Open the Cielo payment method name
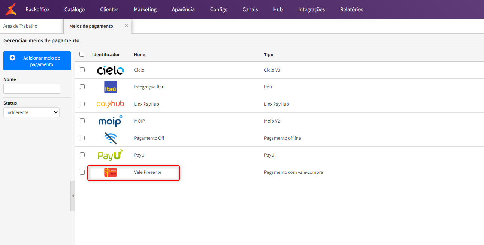This screenshot has width=484, height=245. [139, 70]
